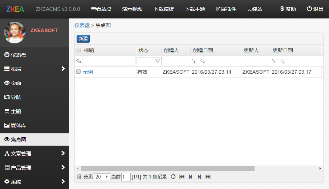This screenshot has width=329, height=189.
Task: Click the dashboard gauge icon in the sidebar
Action: click(x=7, y=55)
